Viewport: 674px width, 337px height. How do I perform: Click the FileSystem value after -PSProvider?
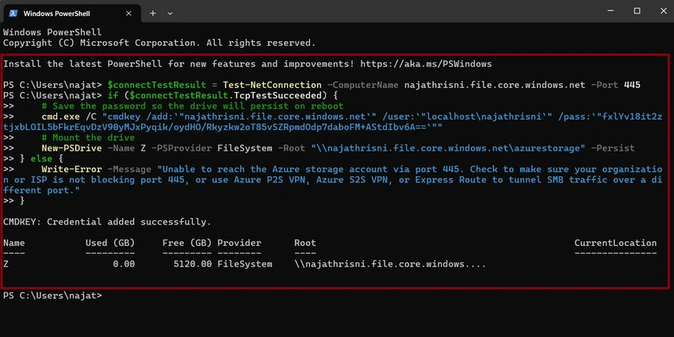[244, 148]
